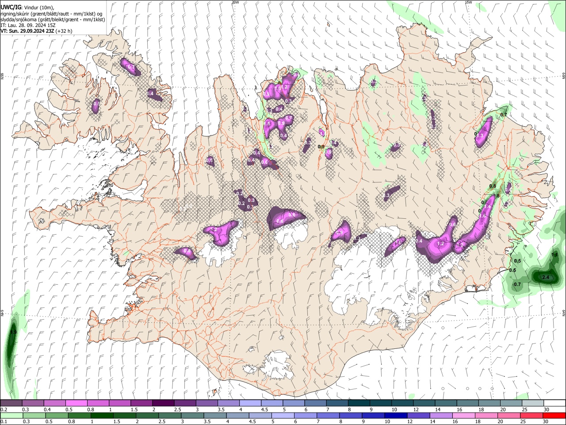Click the deep blue rain-scale swatch between 10 and 12
The height and width of the screenshot is (425, 566).
click(x=396, y=415)
